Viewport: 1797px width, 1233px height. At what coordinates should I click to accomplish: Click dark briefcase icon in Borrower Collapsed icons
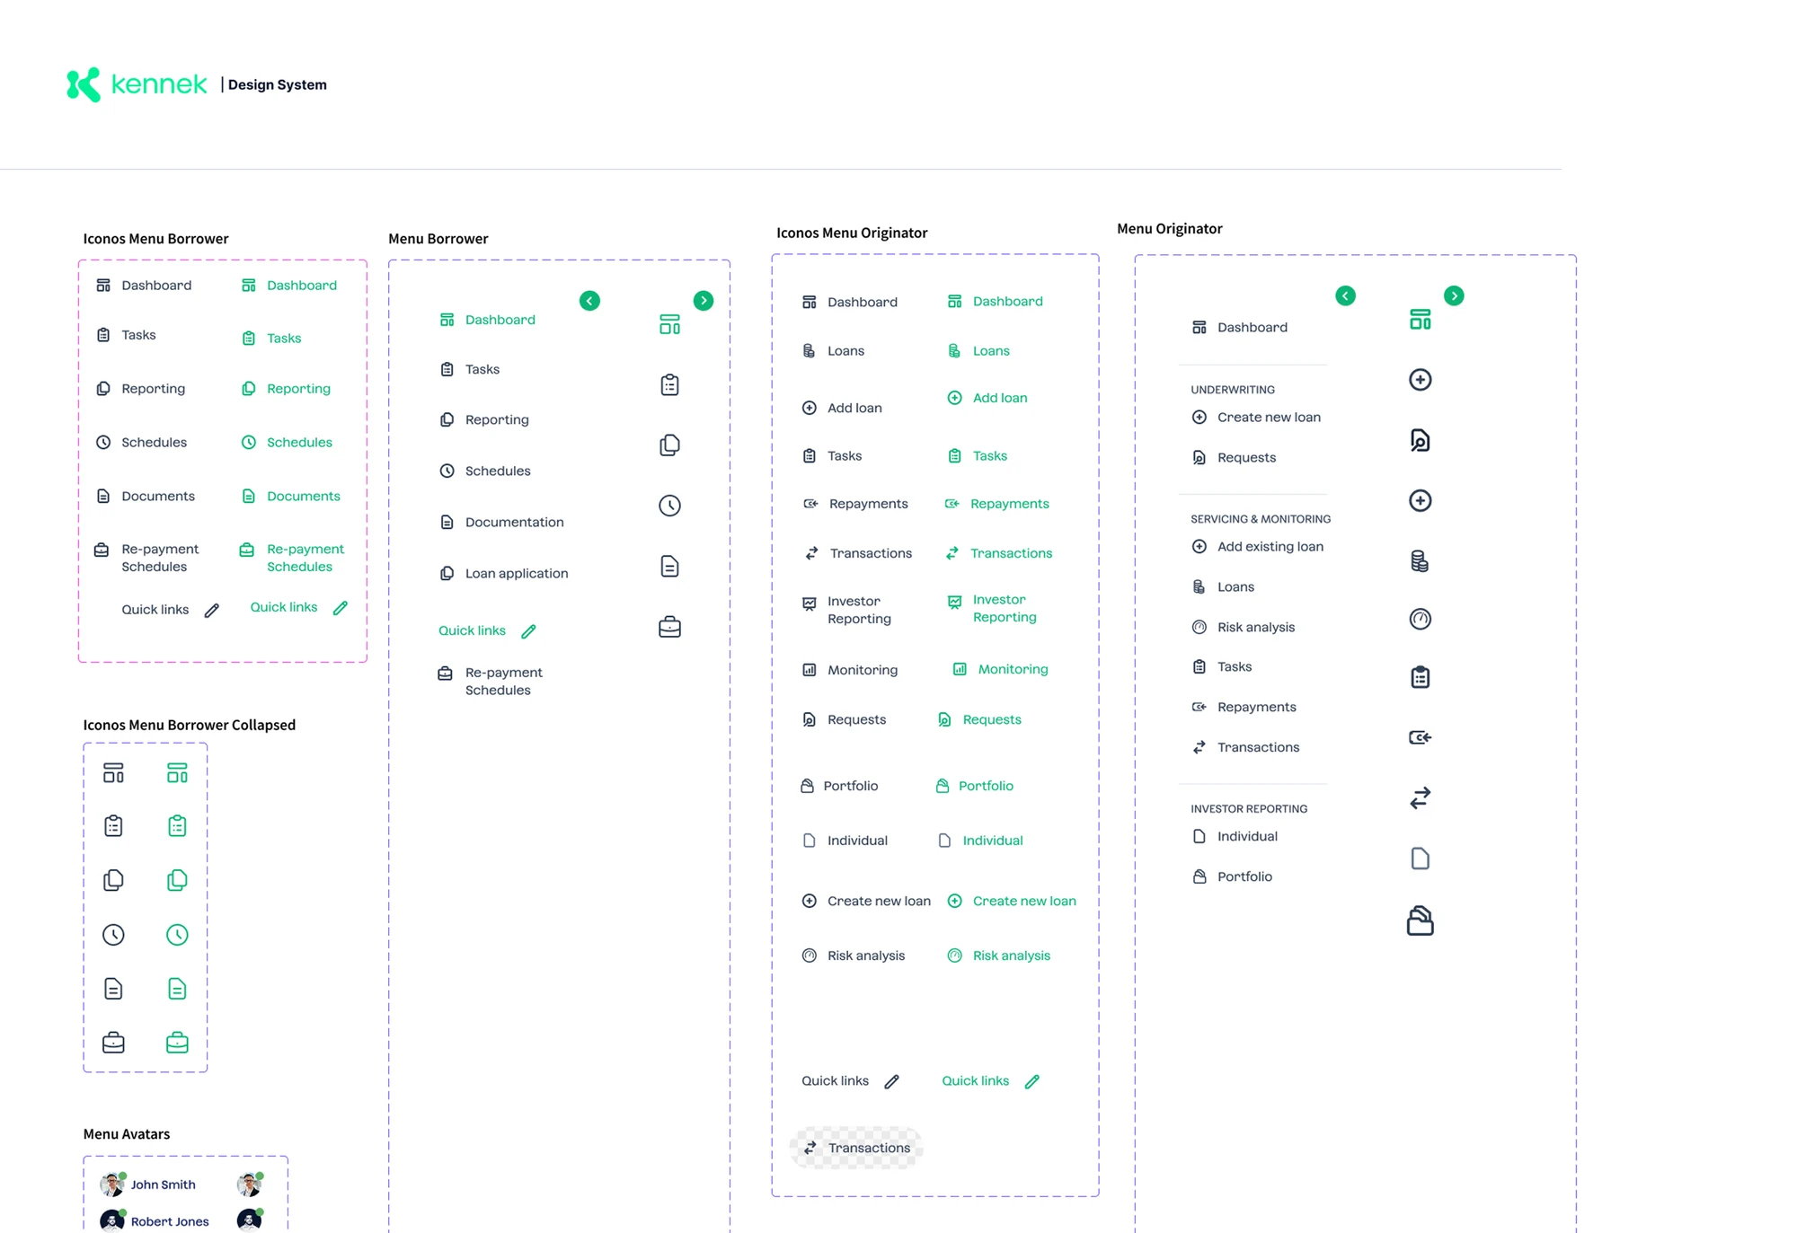[x=113, y=1043]
